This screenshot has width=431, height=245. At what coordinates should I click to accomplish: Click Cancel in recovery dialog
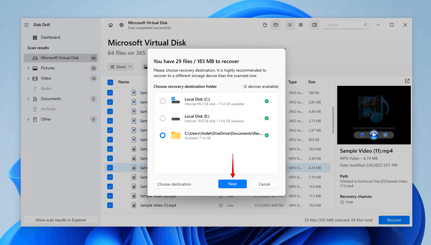[x=264, y=184]
